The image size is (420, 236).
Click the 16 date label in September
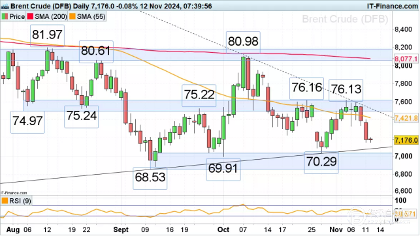(170, 230)
